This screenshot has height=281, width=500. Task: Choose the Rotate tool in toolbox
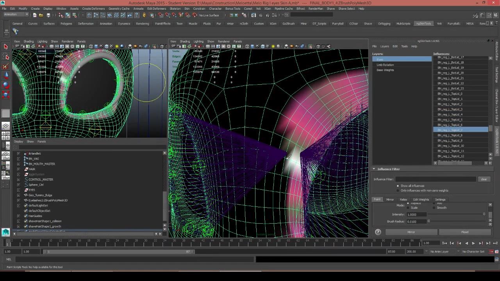5,85
